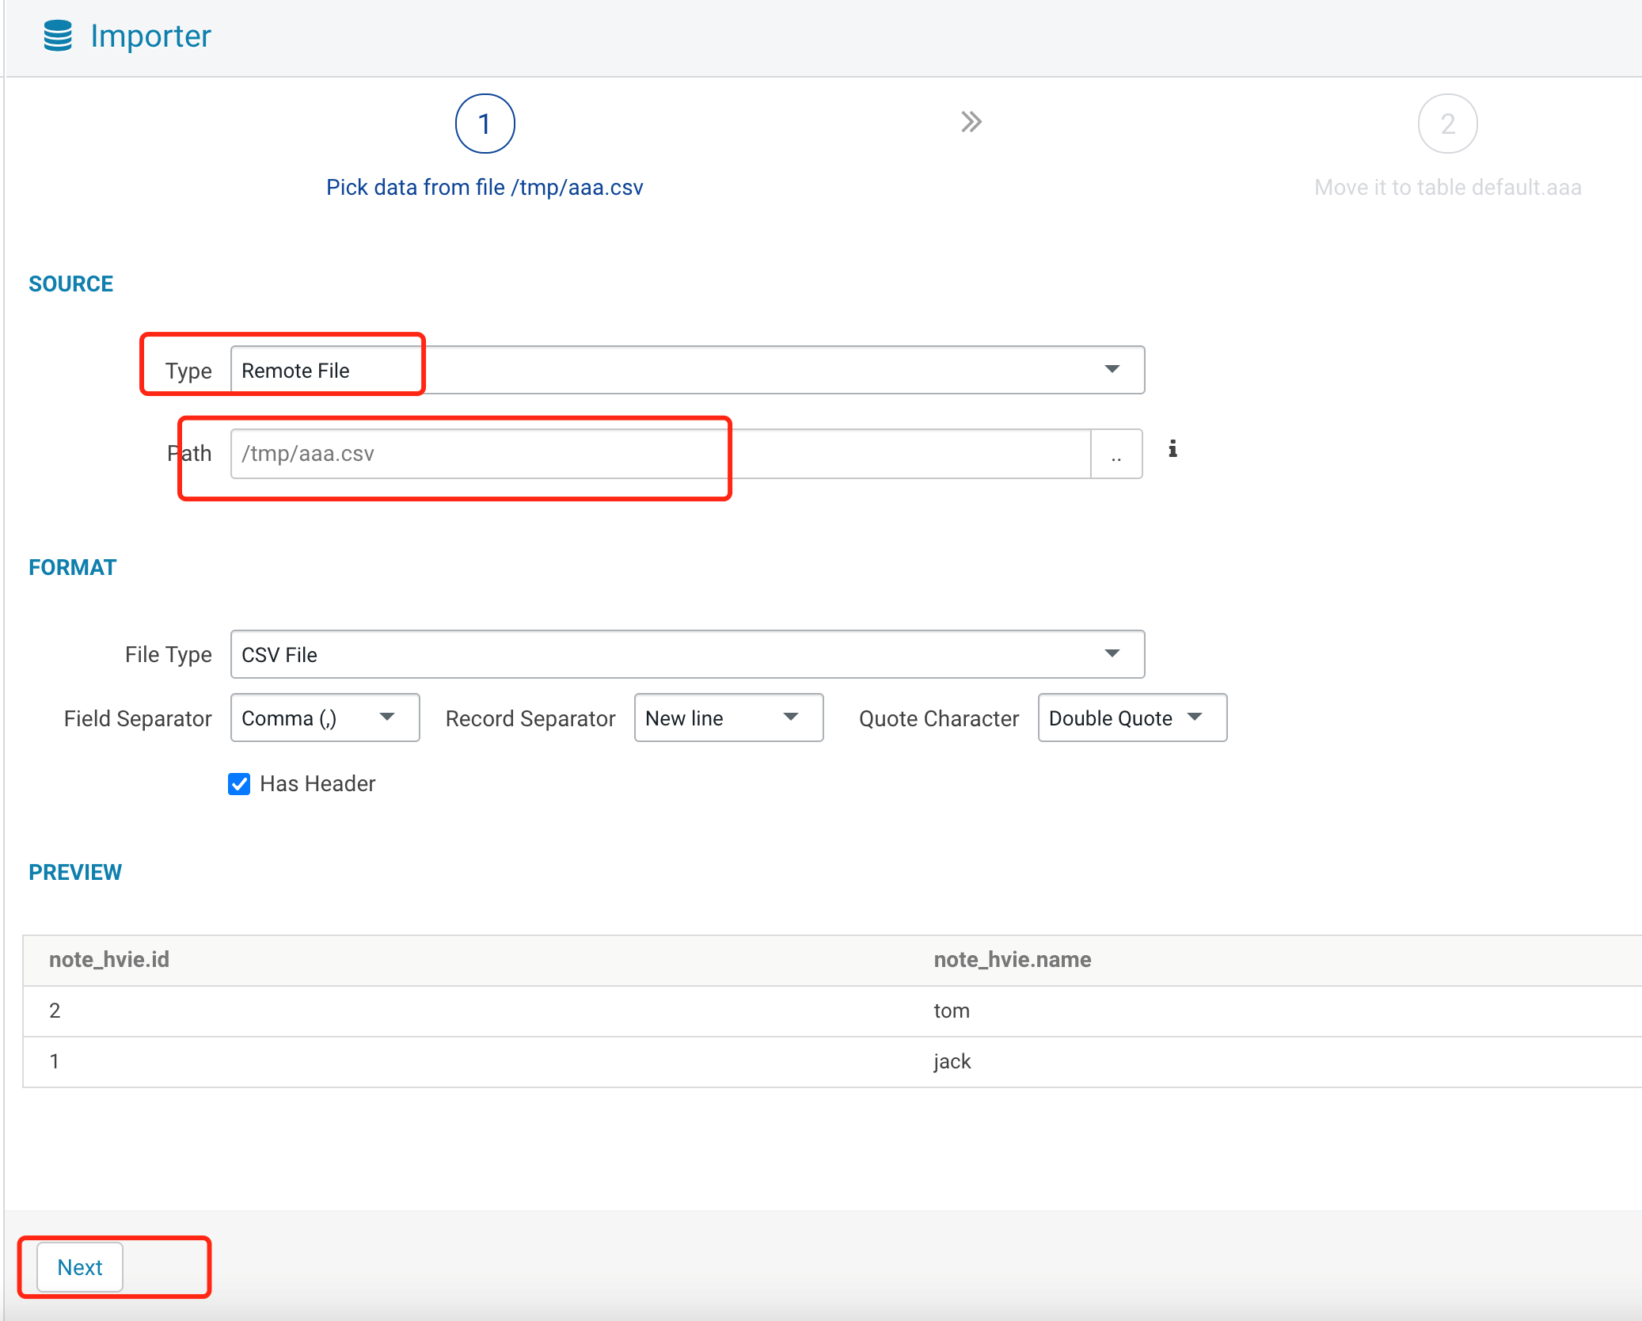
Task: Click the step 2 circle
Action: 1447,124
